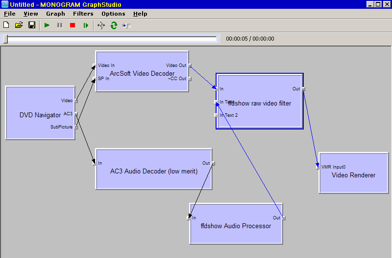Step one frame forward with green step icon
Screen dimensions: 392x258
tap(86, 25)
